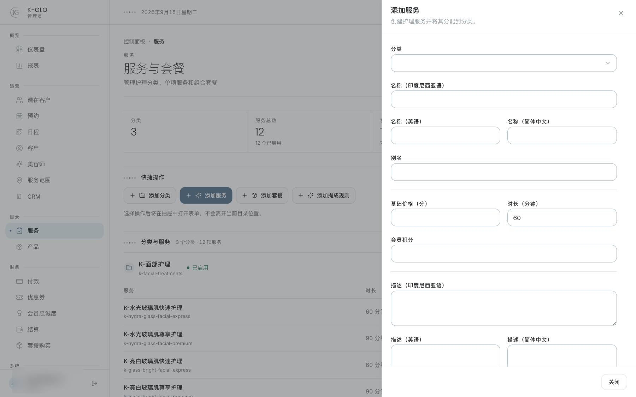The width and height of the screenshot is (636, 397).
Task: Click 关闭 button at drawer bottom
Action: click(x=614, y=382)
